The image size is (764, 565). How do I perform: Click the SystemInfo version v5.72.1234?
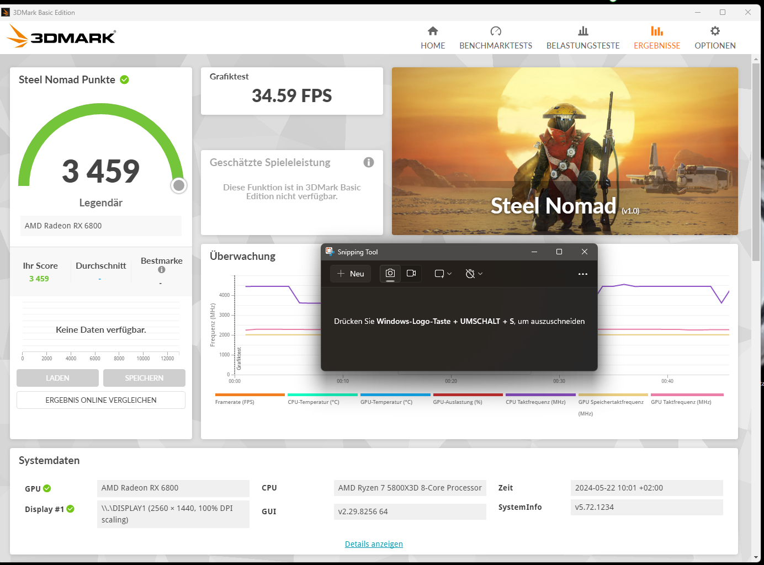point(647,507)
